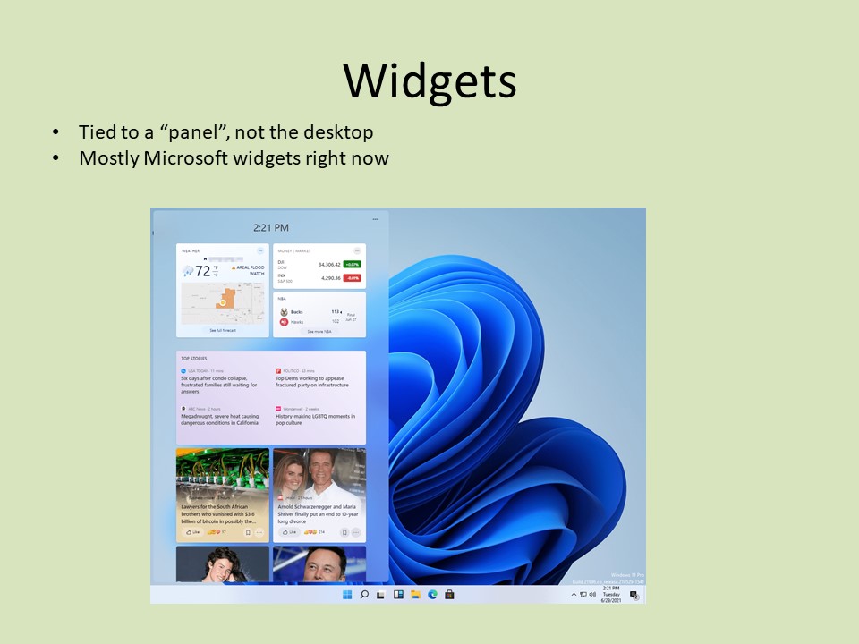Open the widgets panel top-right options menu
The image size is (859, 644).
click(374, 219)
